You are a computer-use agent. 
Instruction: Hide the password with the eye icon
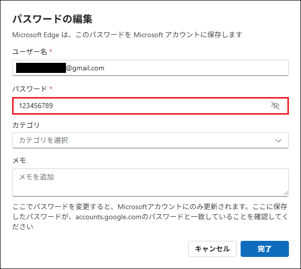coord(275,106)
